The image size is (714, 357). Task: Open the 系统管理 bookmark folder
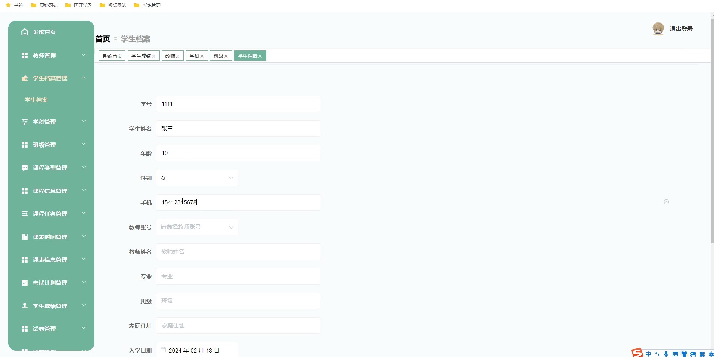148,5
